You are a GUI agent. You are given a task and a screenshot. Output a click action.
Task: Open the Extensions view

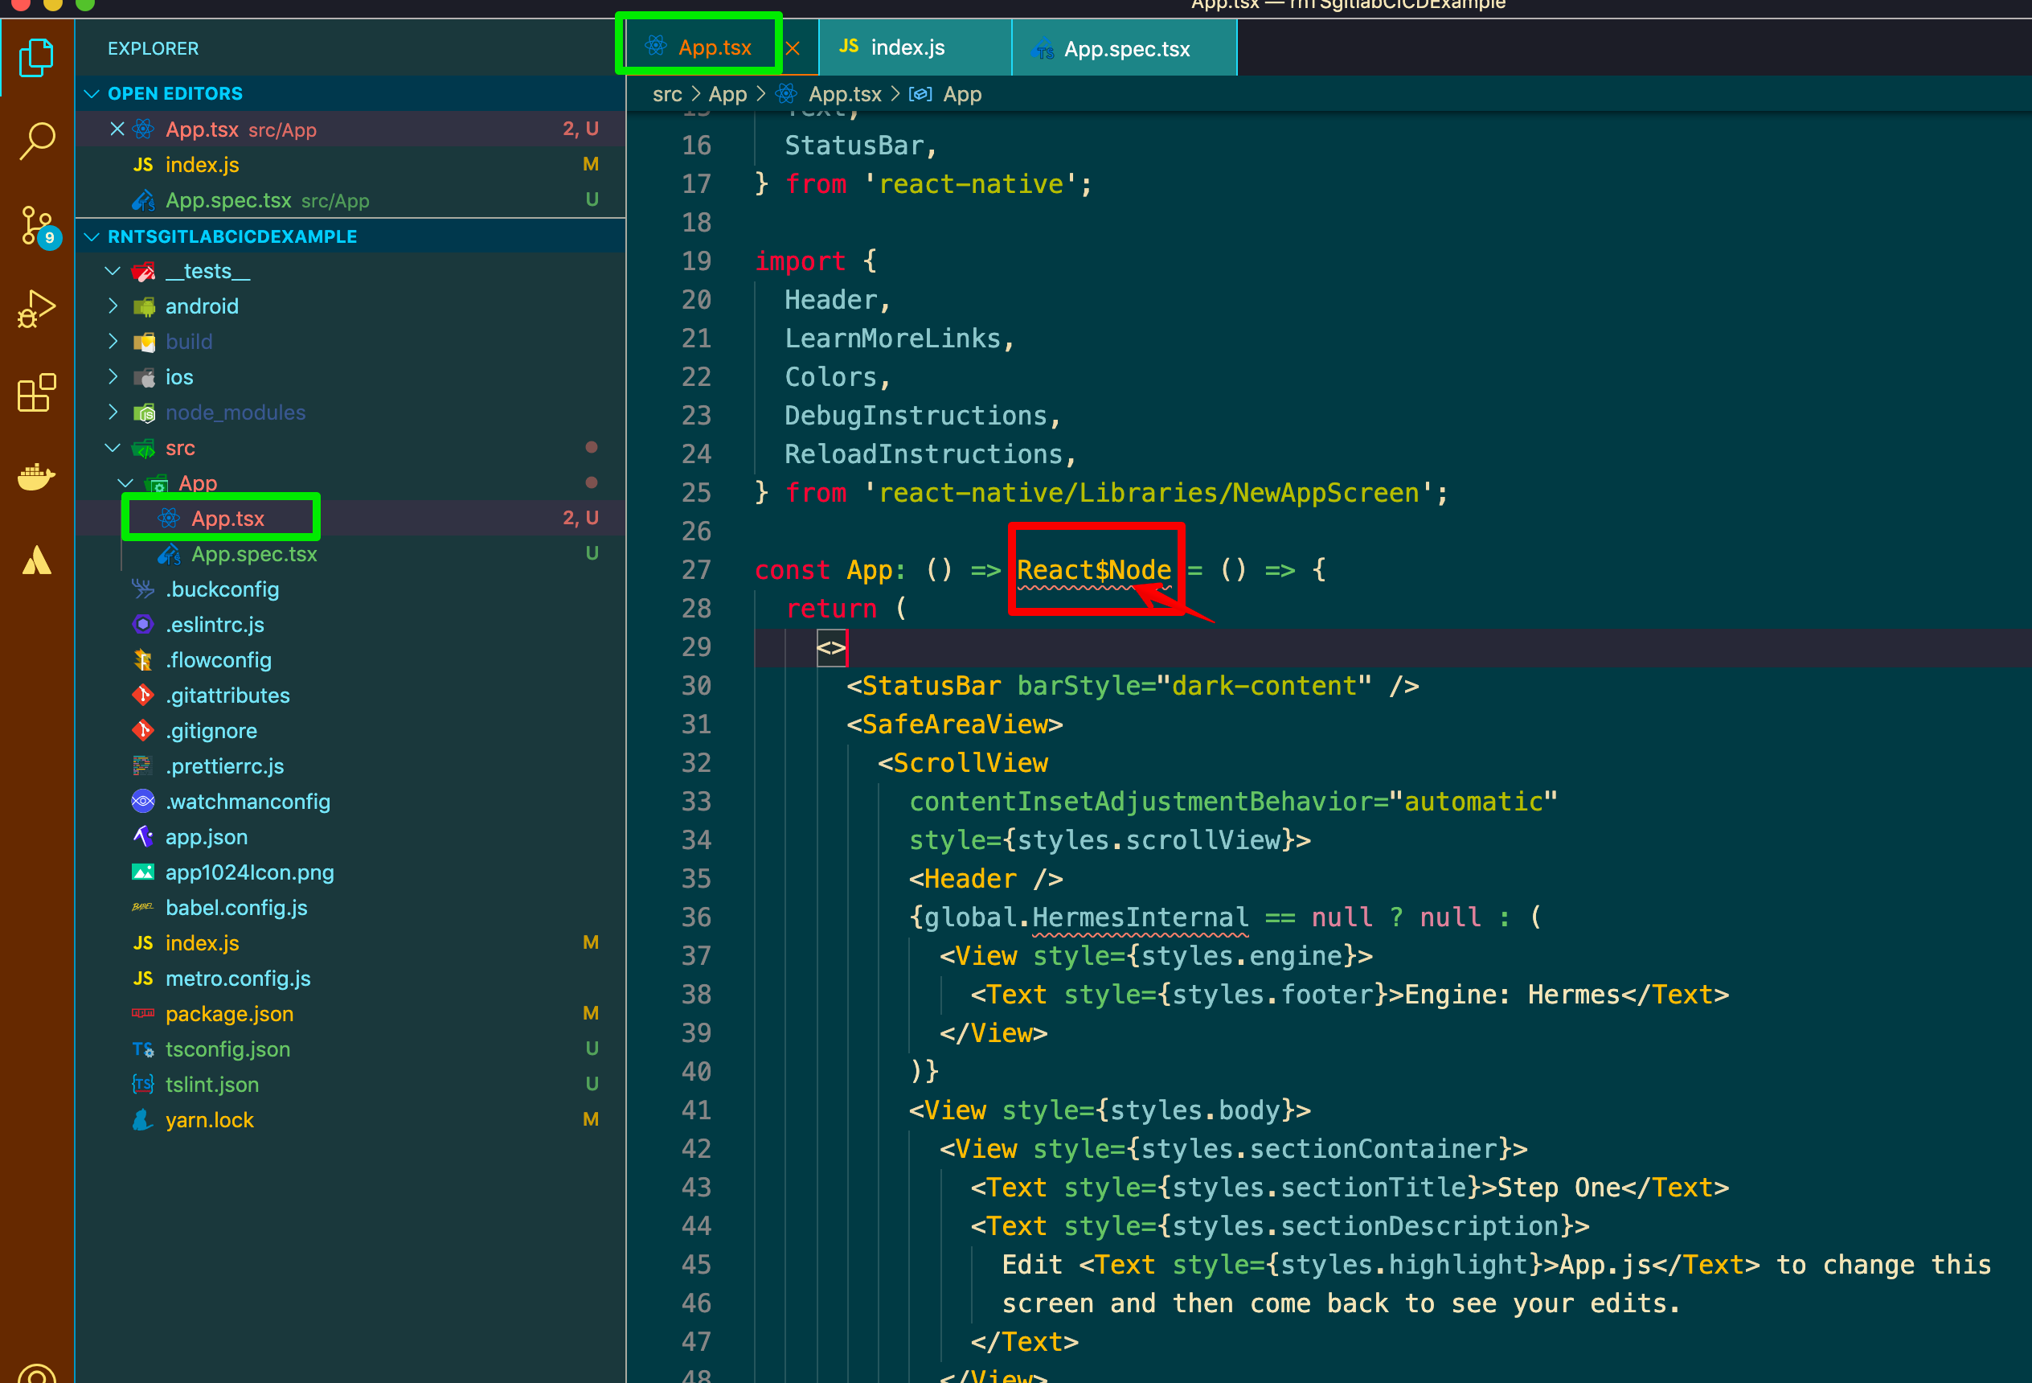(37, 392)
